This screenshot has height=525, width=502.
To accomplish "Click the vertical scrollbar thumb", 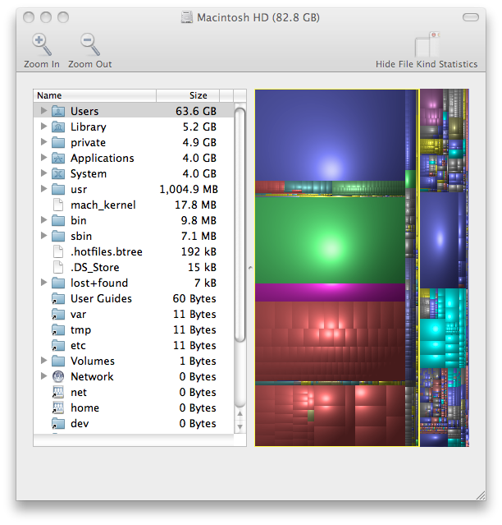I will pos(240,225).
